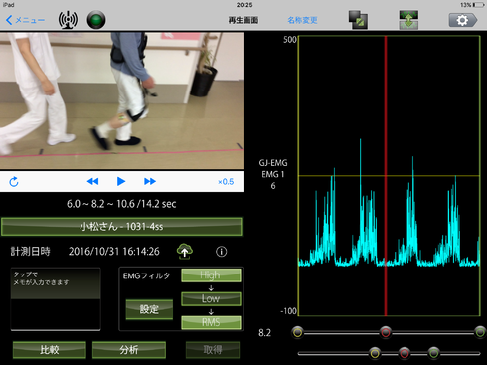
Task: Tap the battery indicator in status bar
Action: point(479,5)
